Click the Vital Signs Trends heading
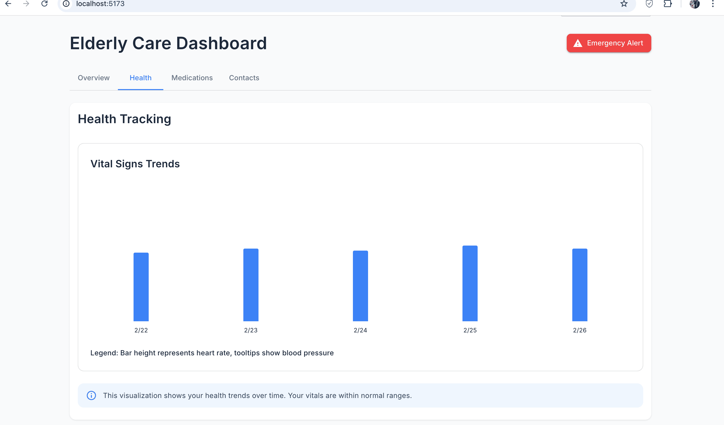Screen dimensions: 724x425 135,164
